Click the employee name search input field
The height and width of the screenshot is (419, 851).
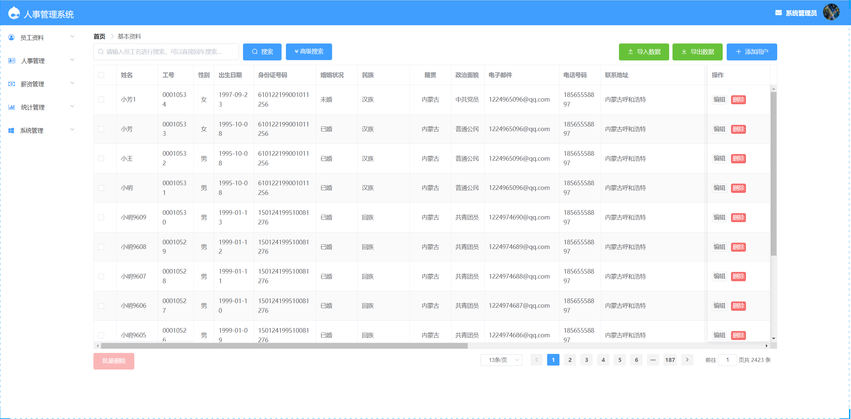[166, 52]
